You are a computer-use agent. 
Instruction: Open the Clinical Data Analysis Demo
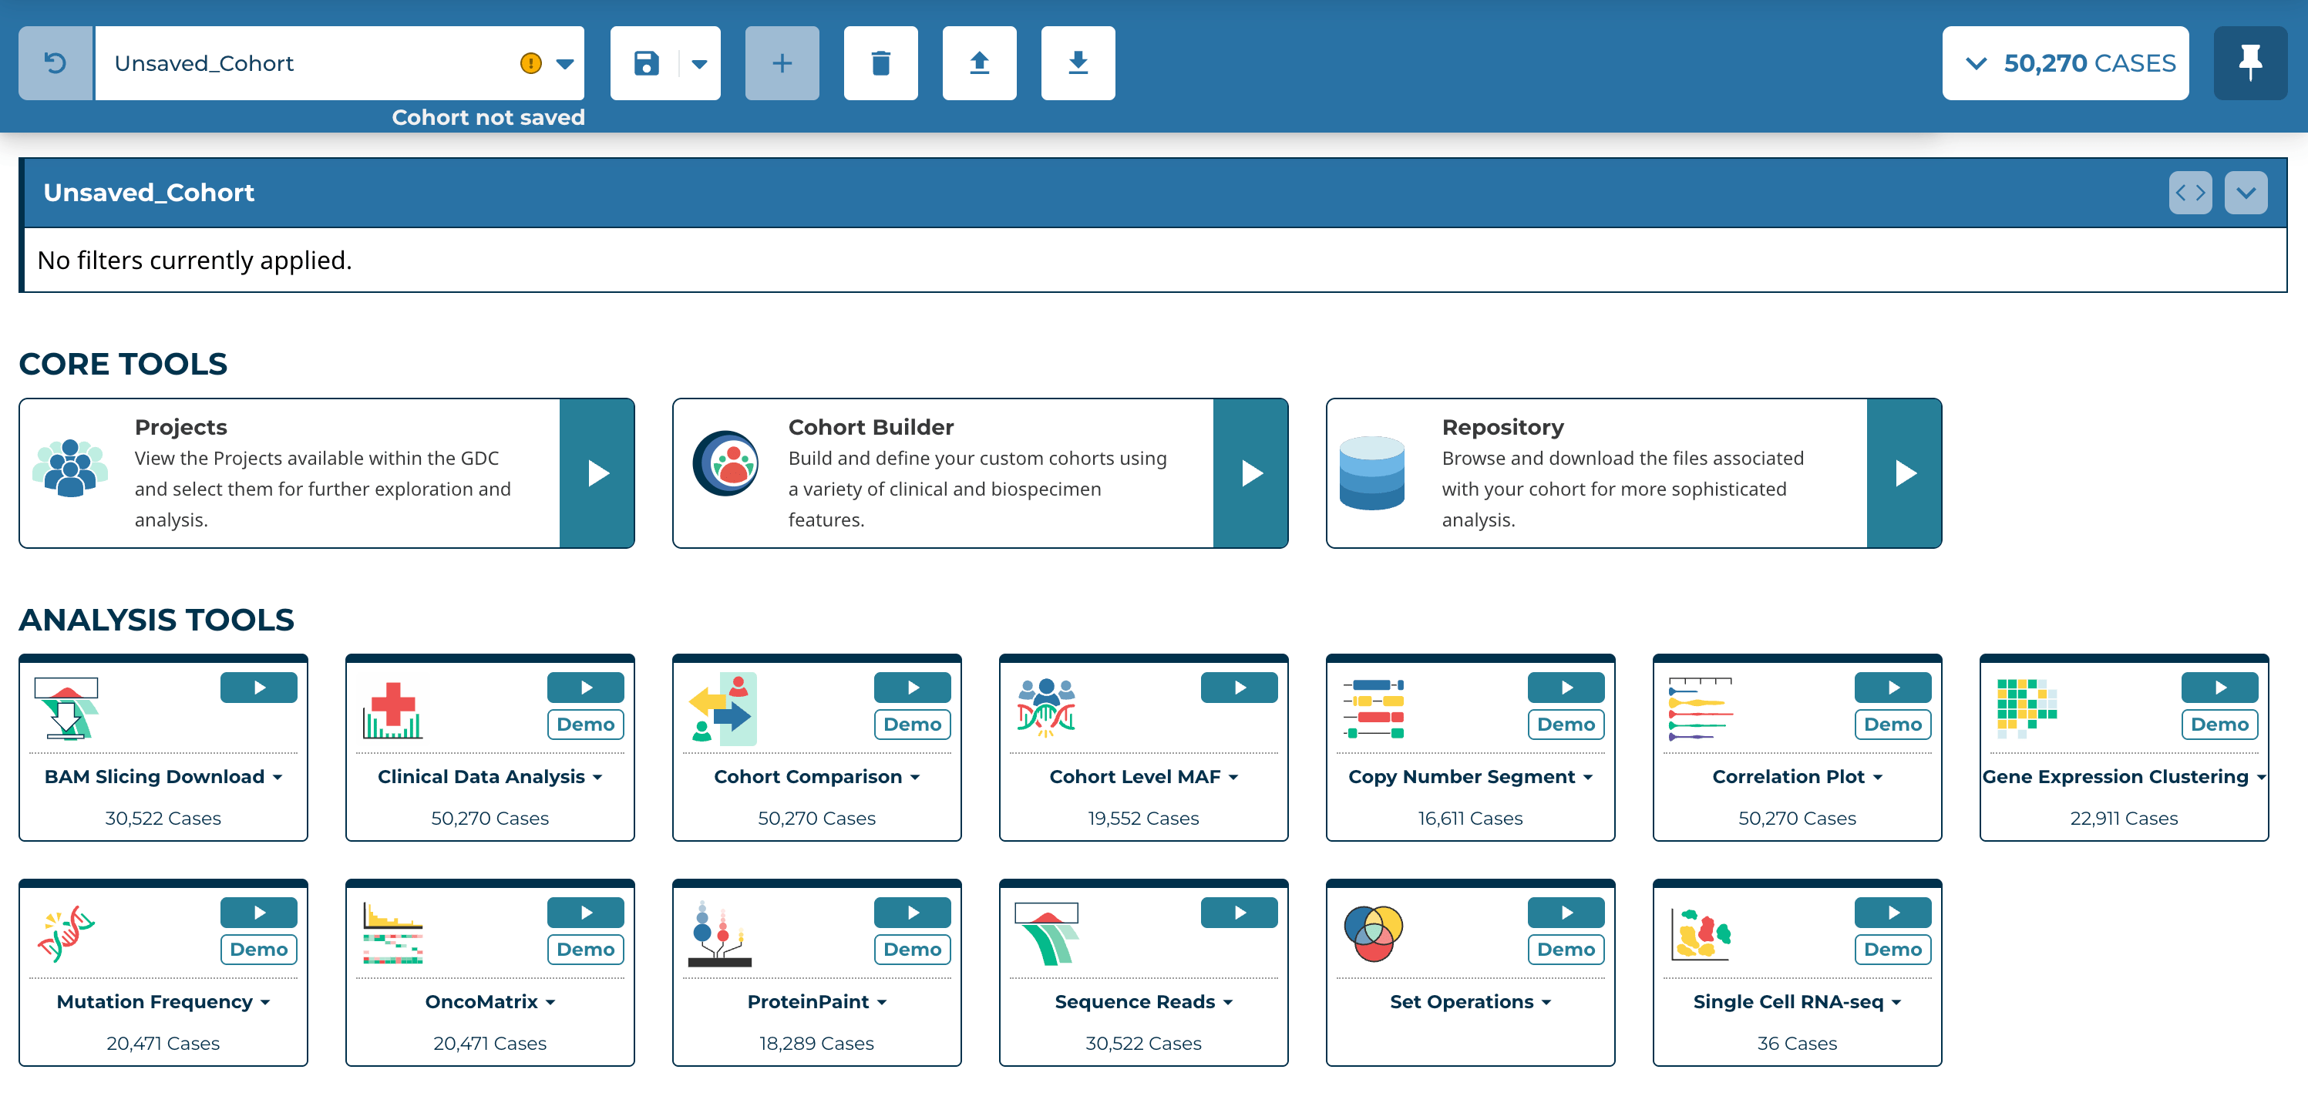(x=585, y=724)
